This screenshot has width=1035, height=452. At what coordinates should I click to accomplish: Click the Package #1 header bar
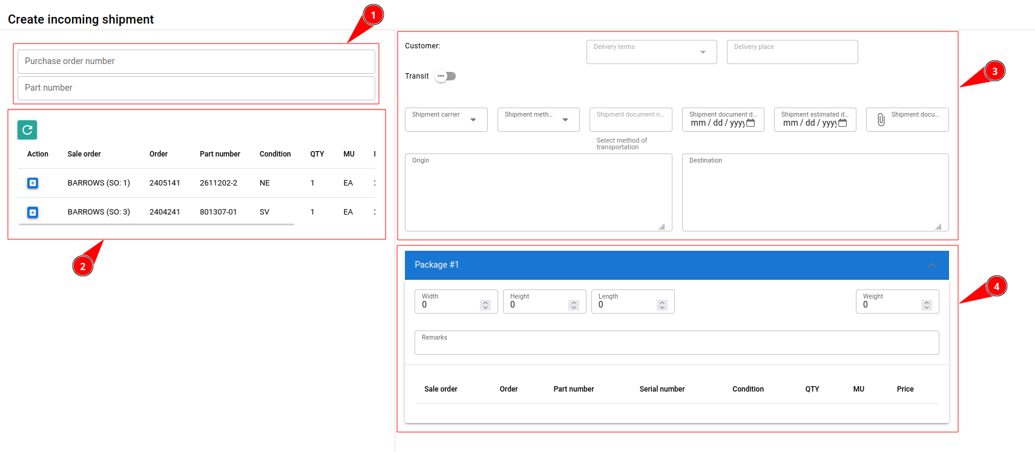(x=666, y=265)
